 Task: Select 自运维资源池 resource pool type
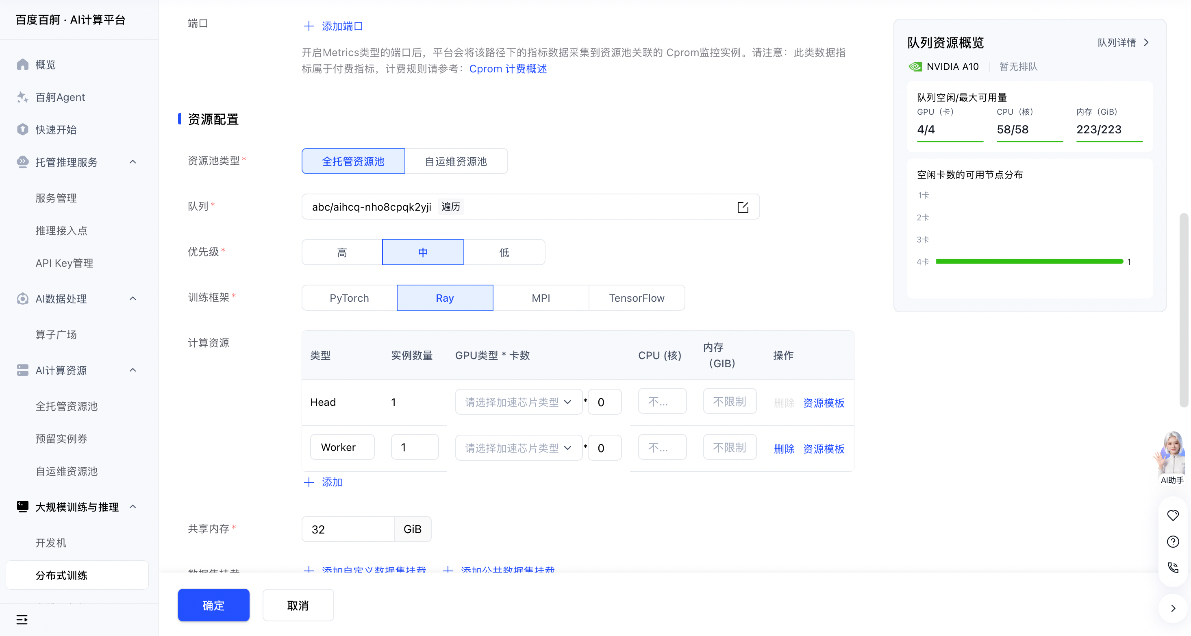tap(456, 161)
